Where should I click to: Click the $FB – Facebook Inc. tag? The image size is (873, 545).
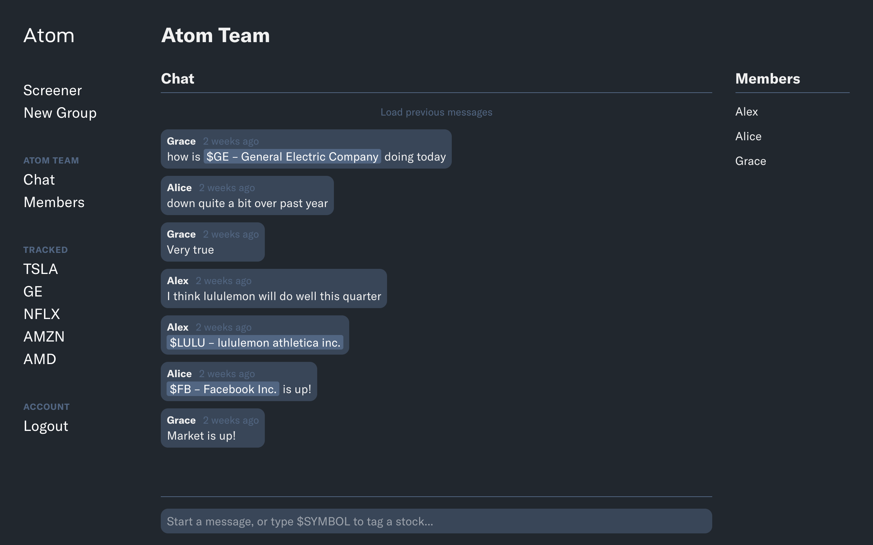(223, 389)
